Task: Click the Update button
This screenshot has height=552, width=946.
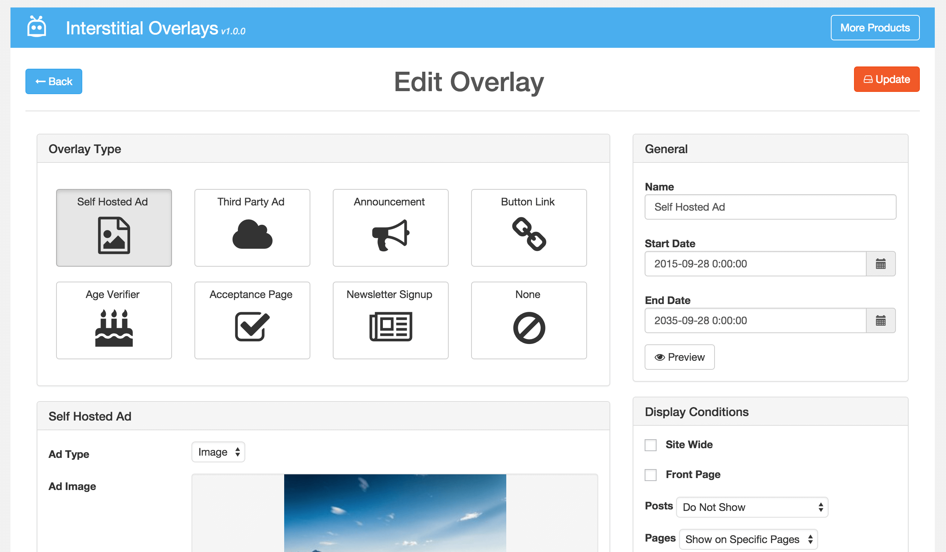Action: click(886, 79)
